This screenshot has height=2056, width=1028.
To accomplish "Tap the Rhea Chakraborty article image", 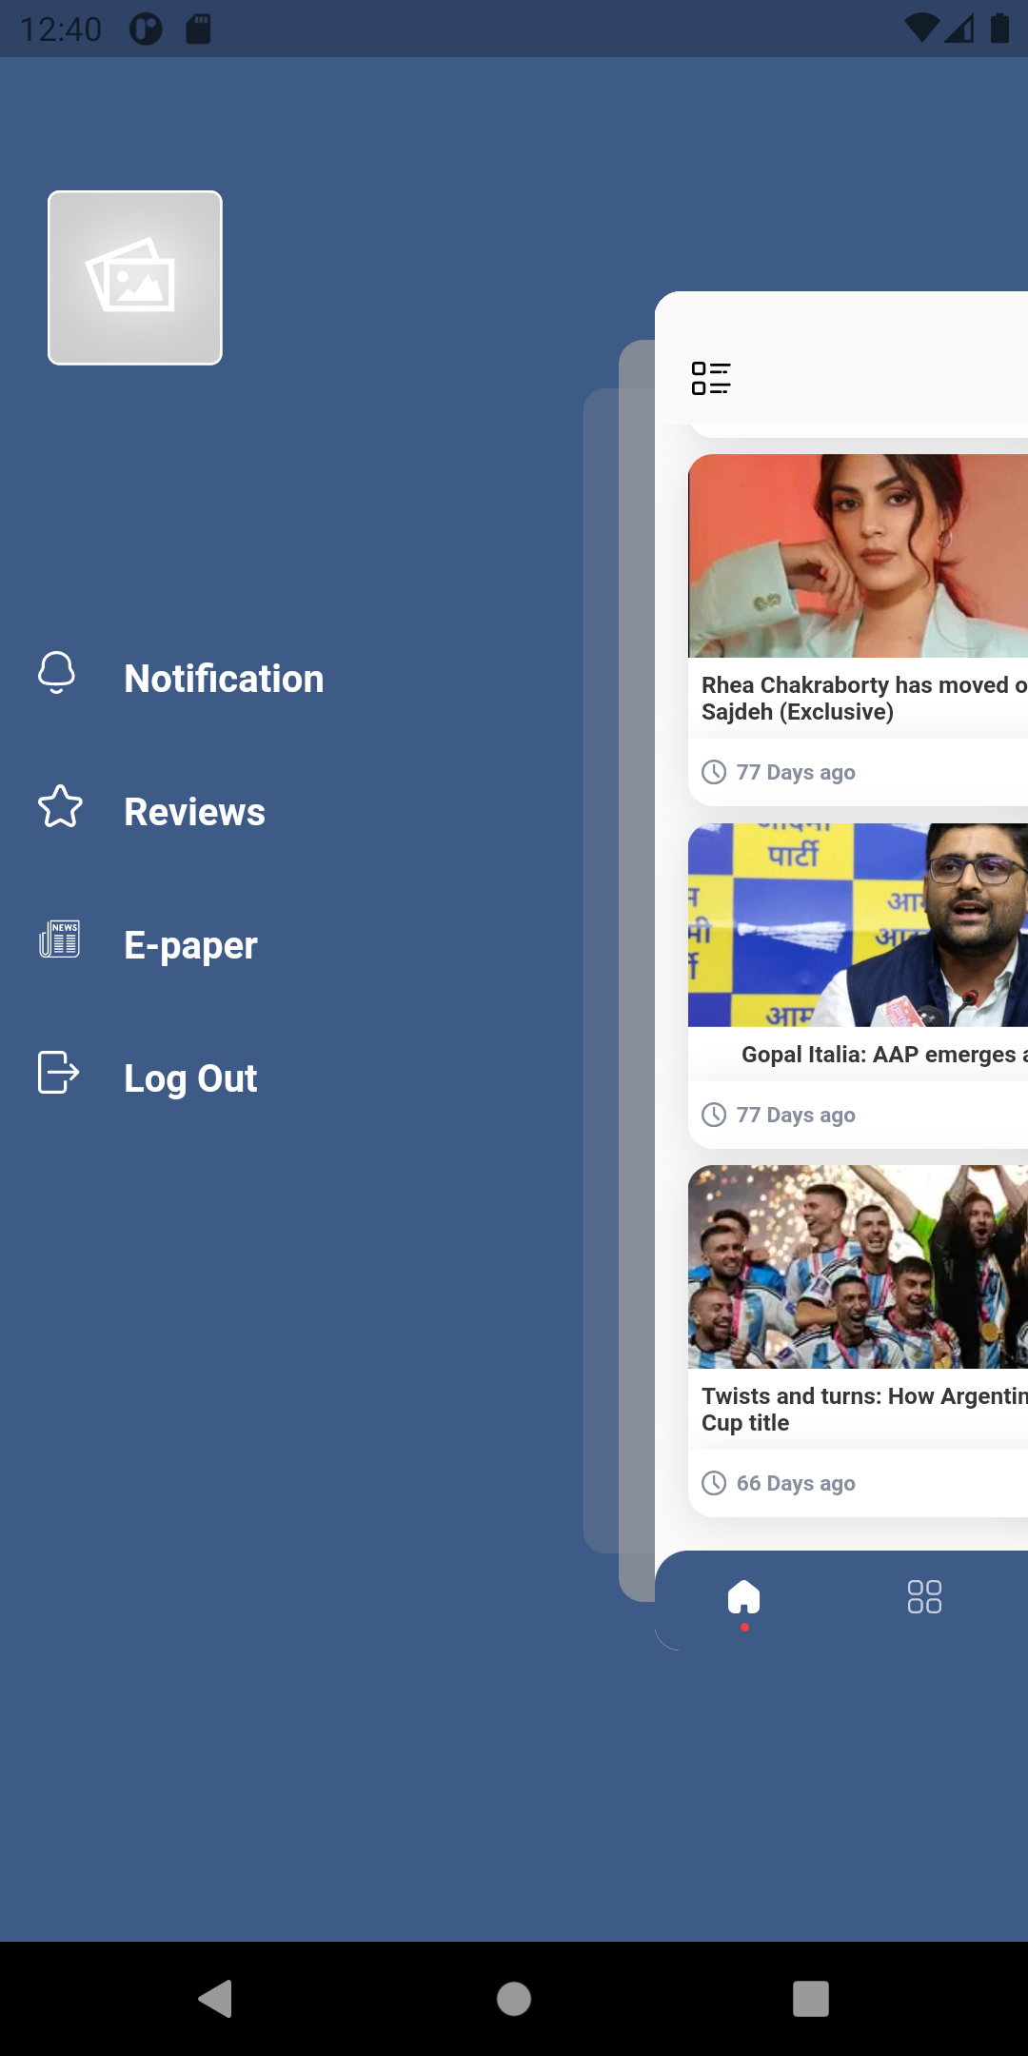I will (857, 555).
